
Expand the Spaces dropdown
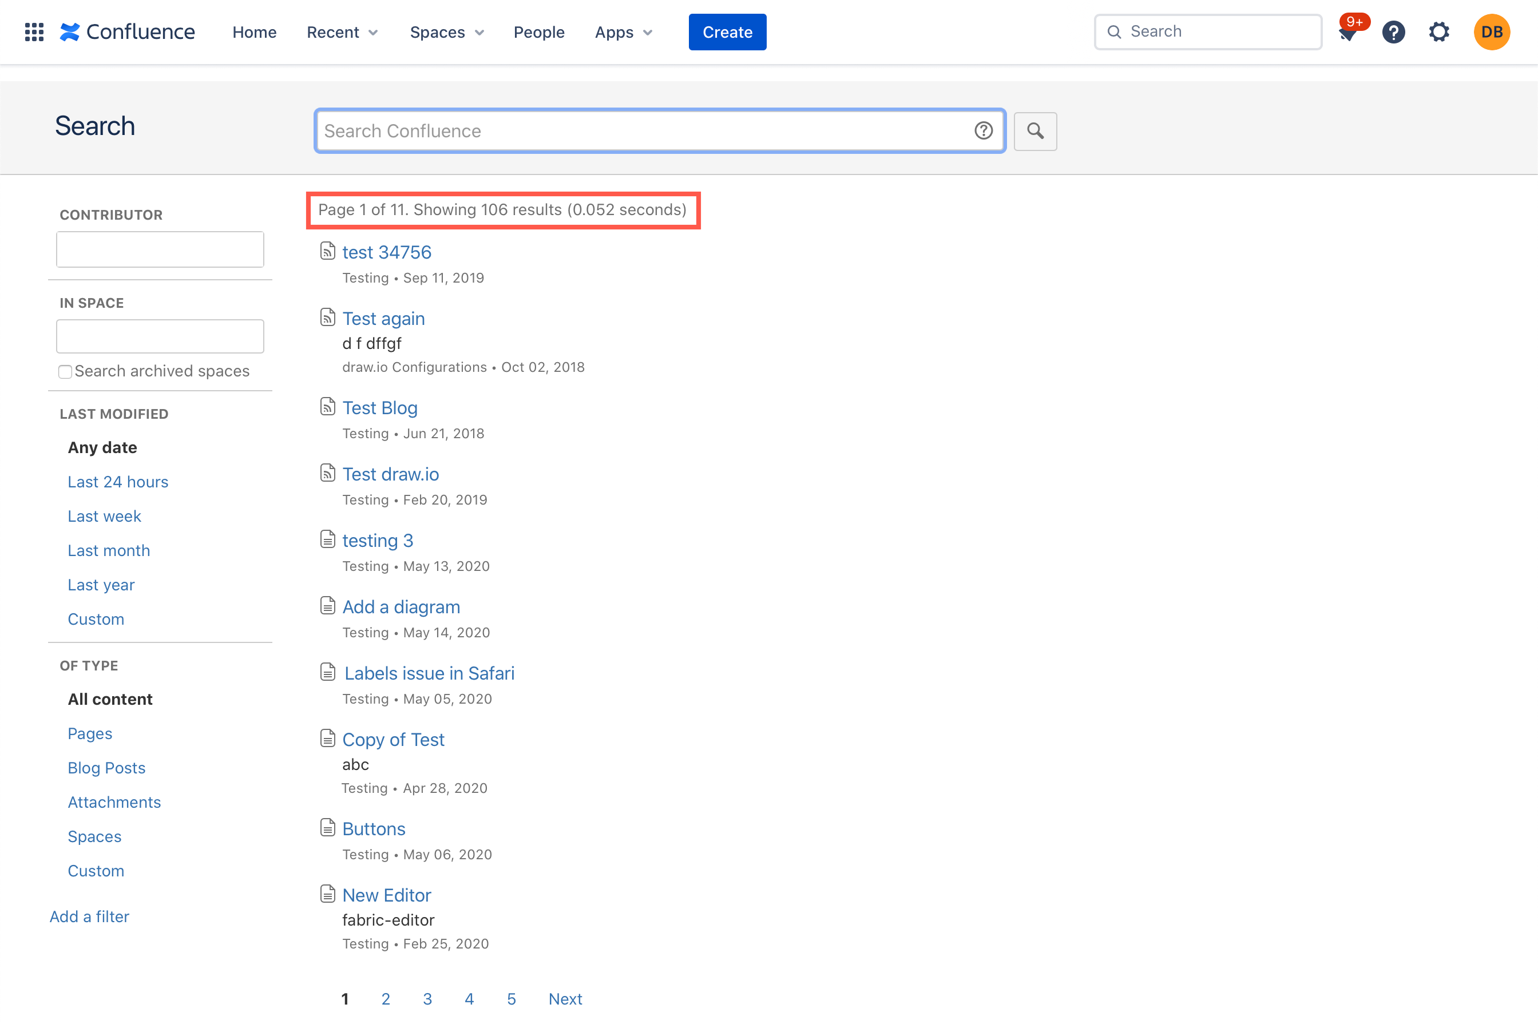pos(447,31)
